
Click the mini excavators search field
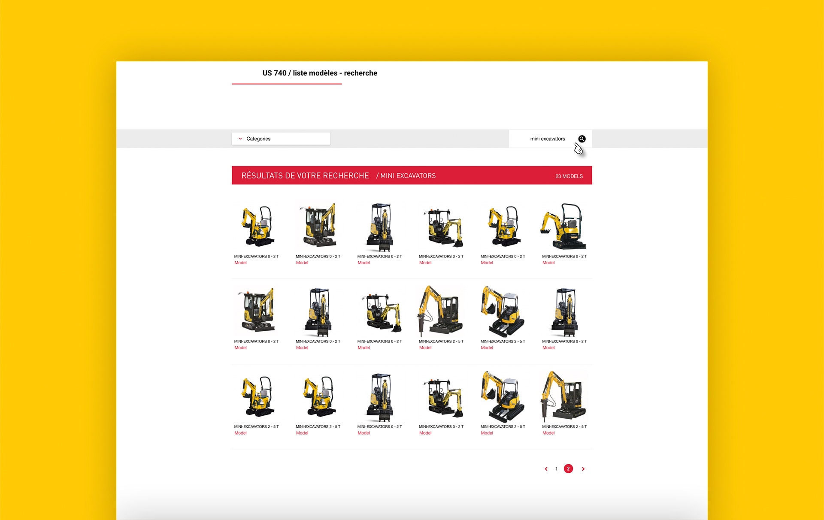tap(547, 139)
